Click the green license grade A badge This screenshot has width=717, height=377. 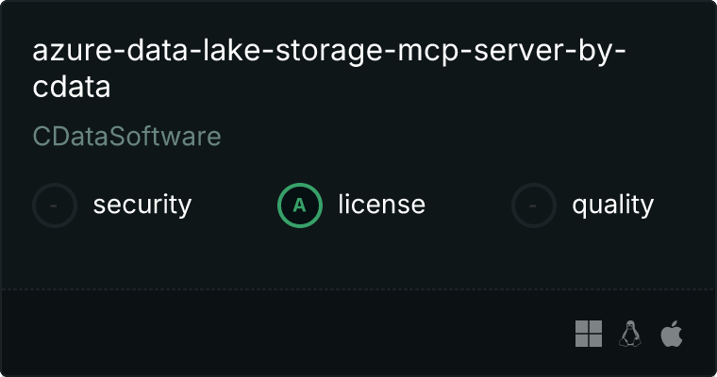tap(300, 205)
